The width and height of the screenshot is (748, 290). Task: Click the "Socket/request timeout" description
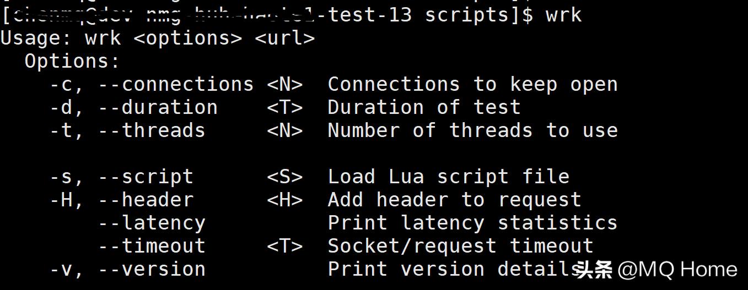[460, 247]
